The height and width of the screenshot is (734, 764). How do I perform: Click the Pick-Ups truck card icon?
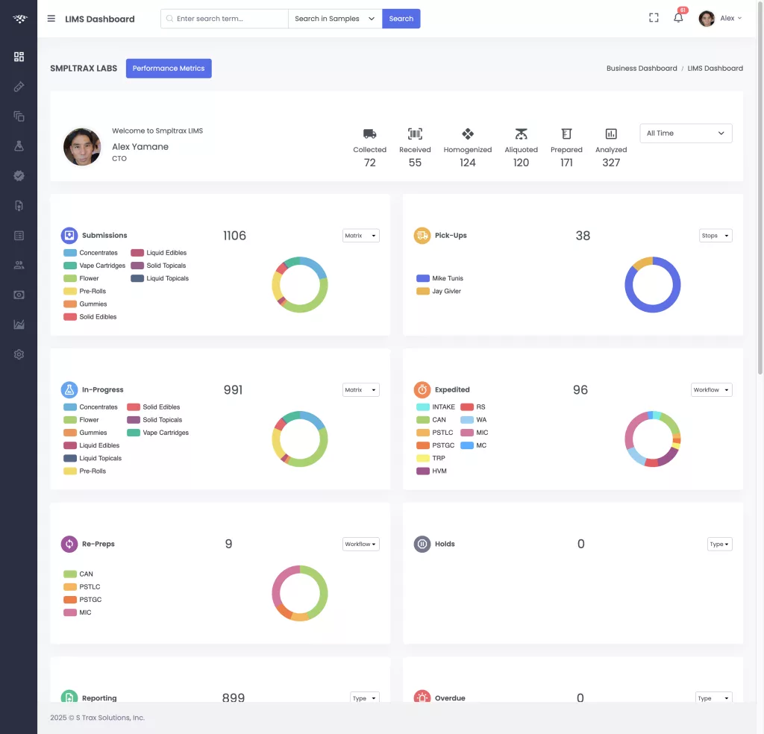[422, 236]
